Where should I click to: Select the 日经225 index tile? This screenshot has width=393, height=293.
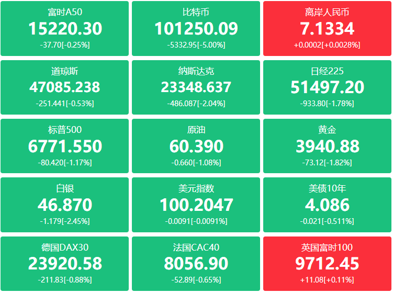[x=327, y=87]
